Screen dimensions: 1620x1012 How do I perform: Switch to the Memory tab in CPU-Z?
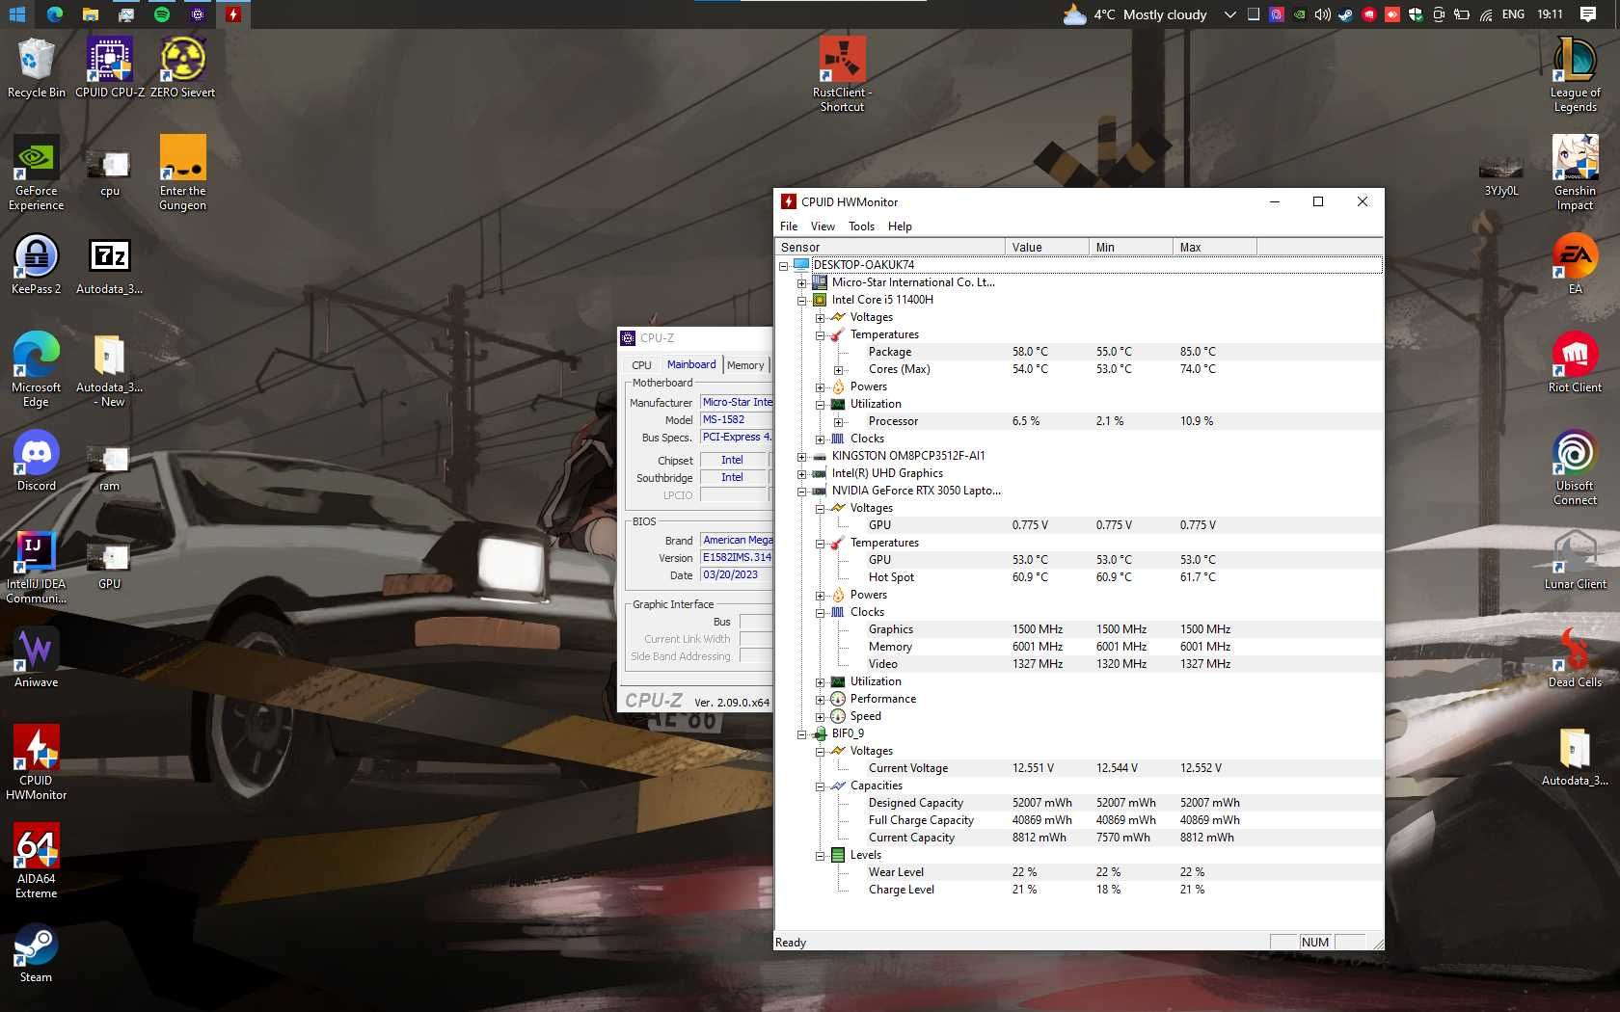(x=745, y=365)
